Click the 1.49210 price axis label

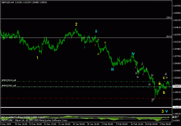[x=177, y=92]
